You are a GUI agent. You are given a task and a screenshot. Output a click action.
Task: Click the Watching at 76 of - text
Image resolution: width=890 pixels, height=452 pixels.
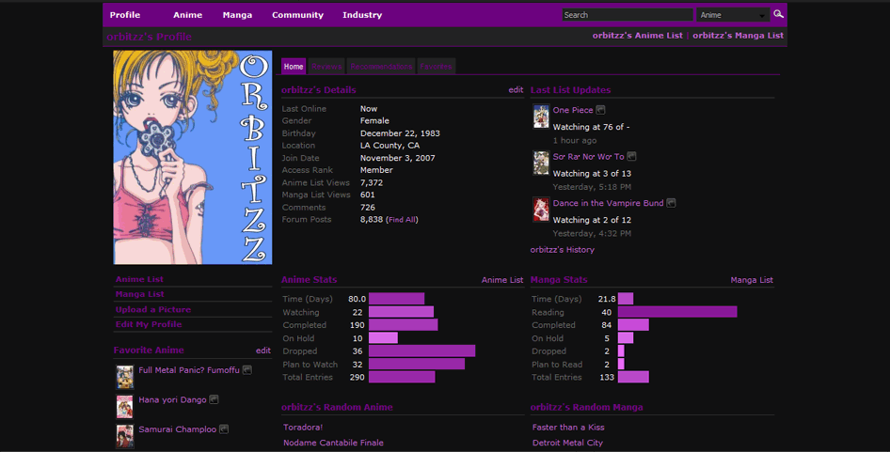591,127
